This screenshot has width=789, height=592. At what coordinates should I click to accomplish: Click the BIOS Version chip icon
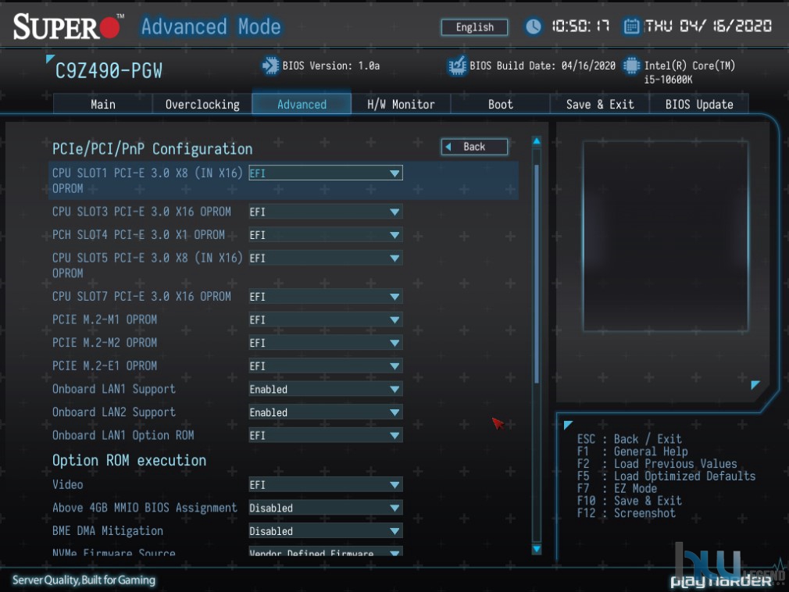coord(271,66)
